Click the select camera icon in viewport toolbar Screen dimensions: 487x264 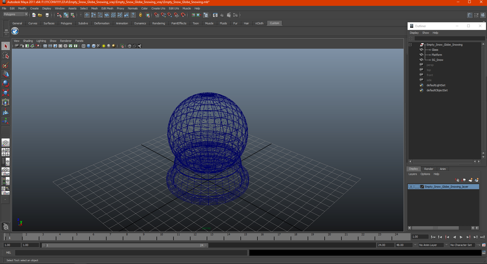click(x=16, y=46)
